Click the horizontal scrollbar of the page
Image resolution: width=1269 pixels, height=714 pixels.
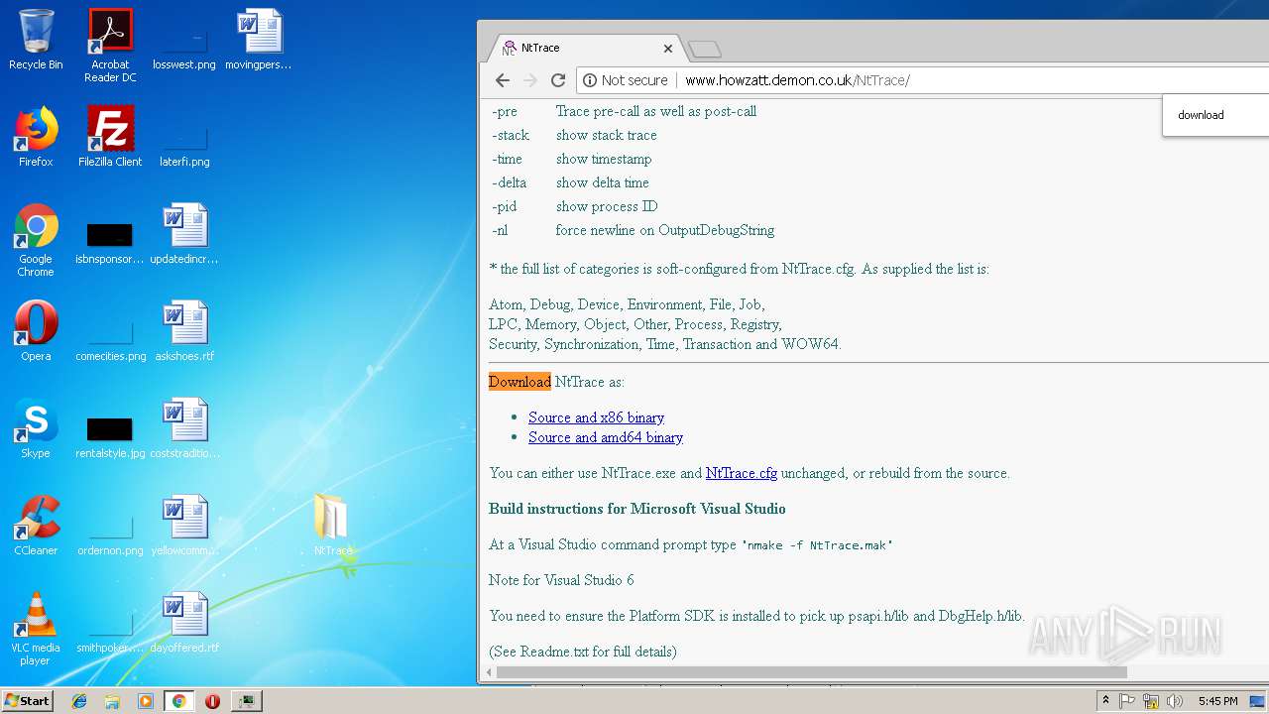pos(811,672)
